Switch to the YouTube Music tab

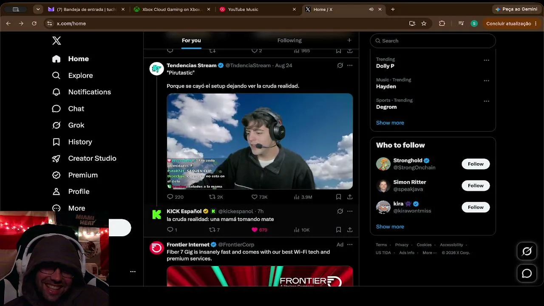tap(258, 9)
